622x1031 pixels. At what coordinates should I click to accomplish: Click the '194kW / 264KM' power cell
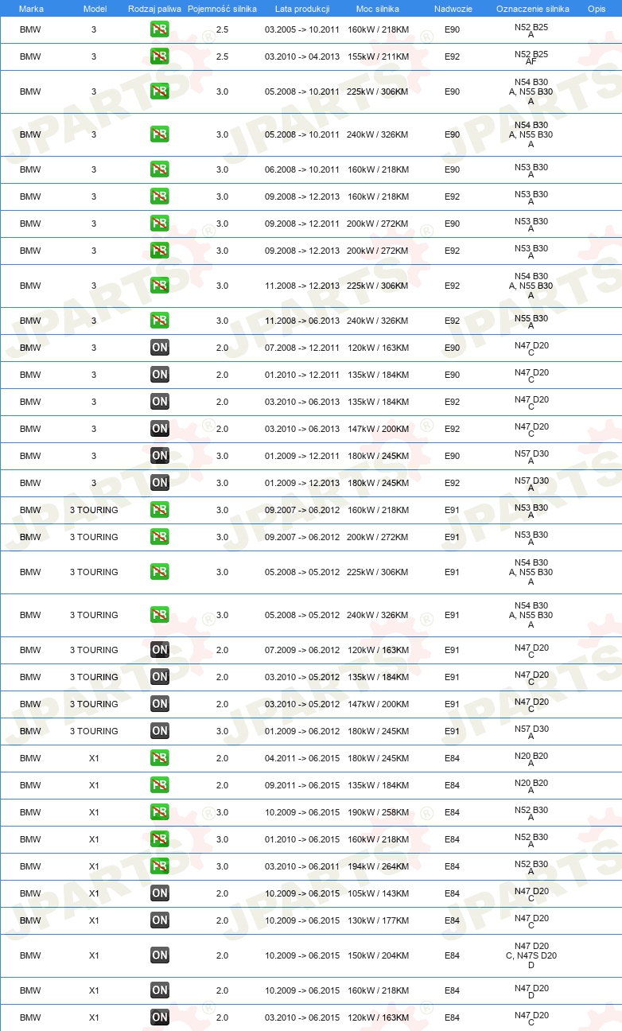click(378, 866)
